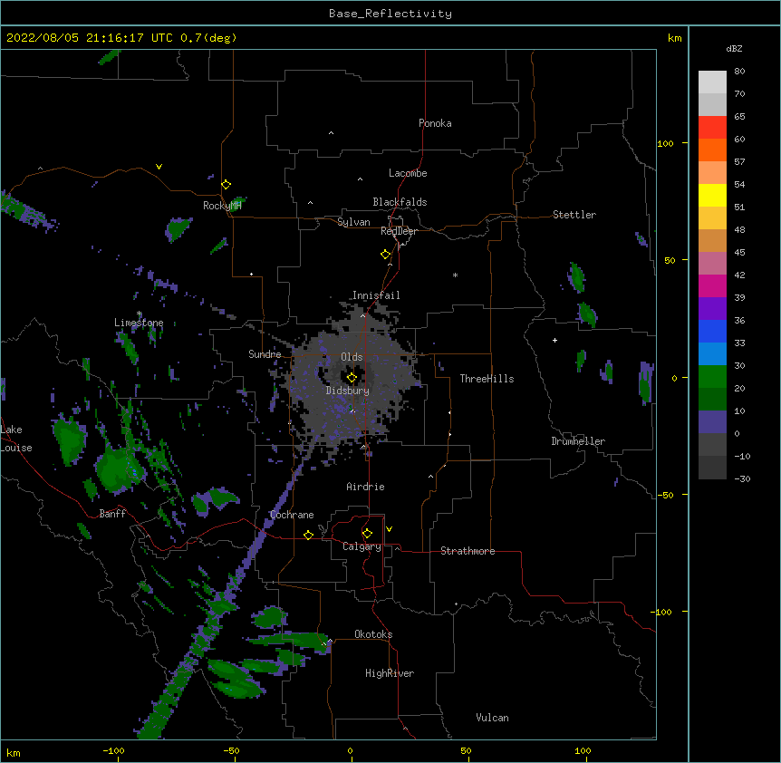Viewport: 781px width, 763px height.
Task: Click the yellow marker west of Calgary
Action: point(308,535)
